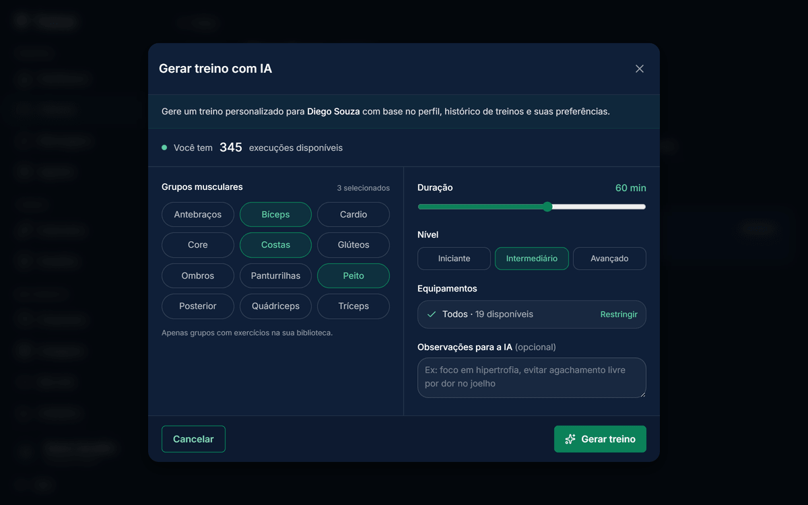Click the Cancelar button
Image resolution: width=808 pixels, height=505 pixels.
point(193,439)
